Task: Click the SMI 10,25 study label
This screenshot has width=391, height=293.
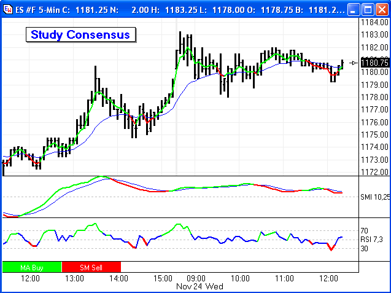Action: 374,197
